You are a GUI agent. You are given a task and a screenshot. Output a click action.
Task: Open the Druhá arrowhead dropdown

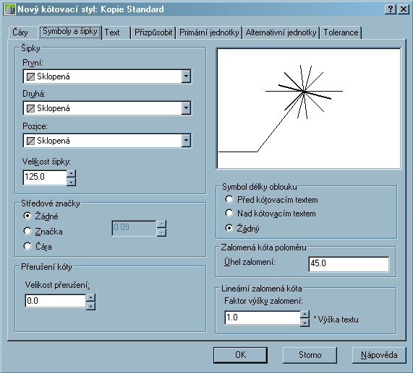pos(186,108)
